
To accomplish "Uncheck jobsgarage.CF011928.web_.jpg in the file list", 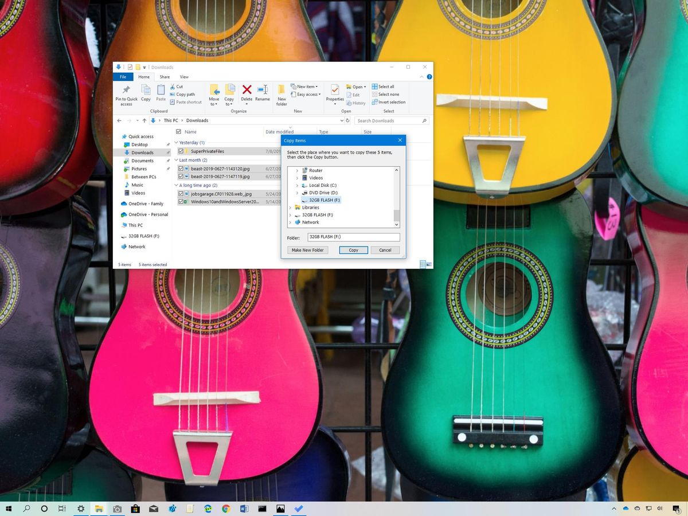I will click(x=182, y=194).
